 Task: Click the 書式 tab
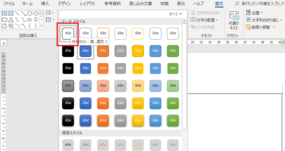pos(219,4)
